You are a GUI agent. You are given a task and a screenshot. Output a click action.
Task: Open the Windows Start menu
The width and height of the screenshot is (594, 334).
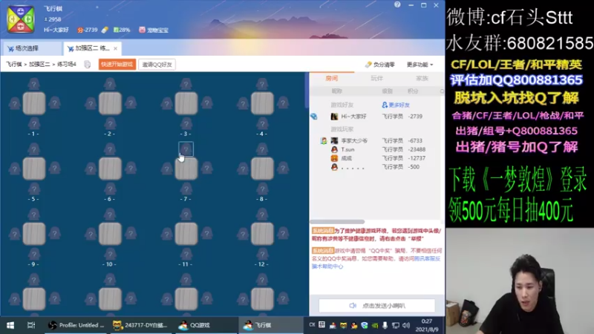click(x=10, y=325)
